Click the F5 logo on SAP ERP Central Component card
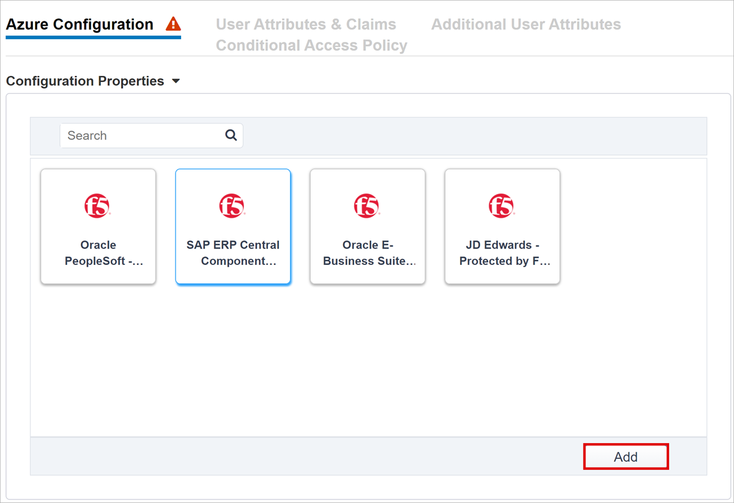The width and height of the screenshot is (734, 503). pyautogui.click(x=232, y=206)
